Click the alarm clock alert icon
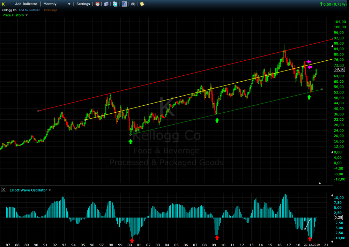The image size is (349, 247). [98, 4]
